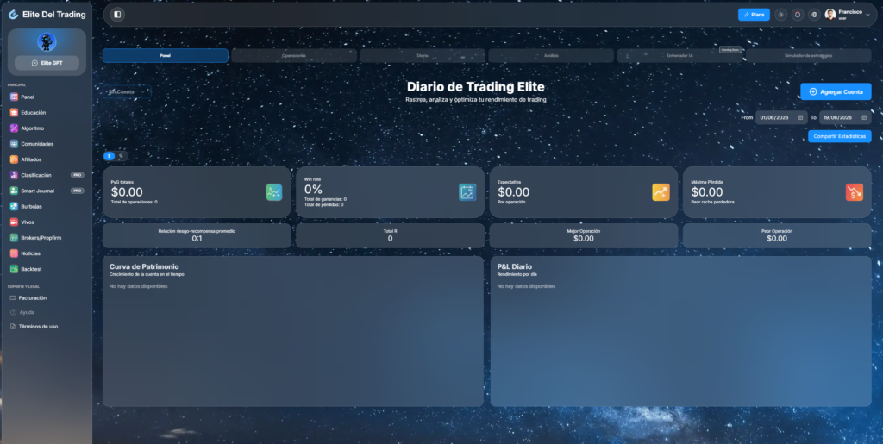
Task: Click the From date field 01/06/2026
Action: point(781,117)
